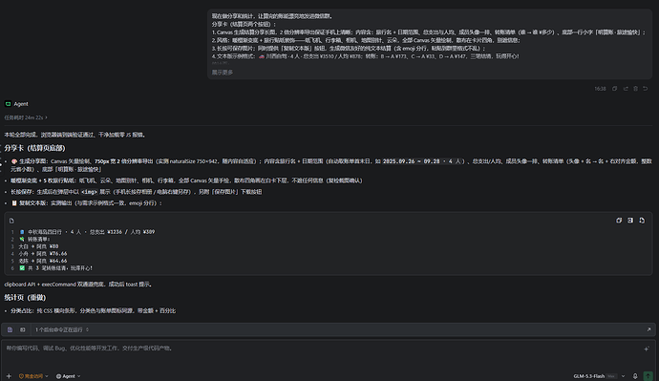Viewport: 659px width, 381px height.
Task: Click the first code line with ¥1236 total
Action: pyautogui.click(x=87, y=231)
